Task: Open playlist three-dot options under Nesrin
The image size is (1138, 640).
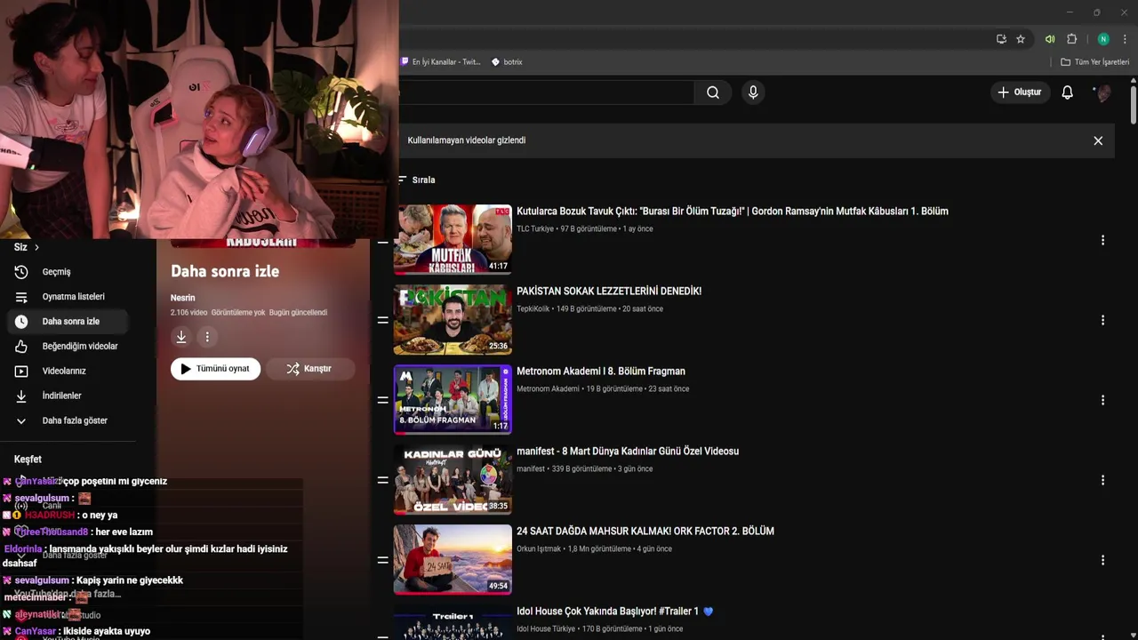Action: tap(207, 337)
